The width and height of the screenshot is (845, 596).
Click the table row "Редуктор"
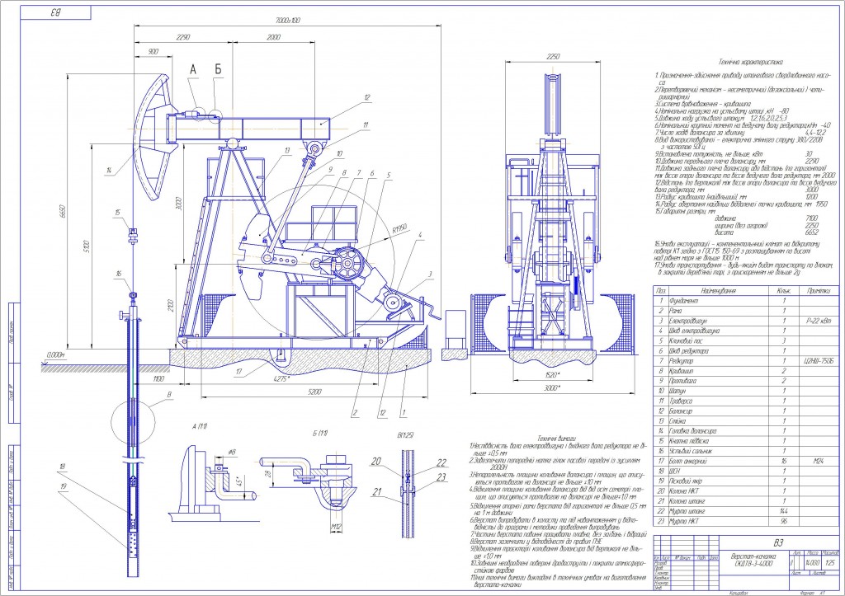pos(746,361)
